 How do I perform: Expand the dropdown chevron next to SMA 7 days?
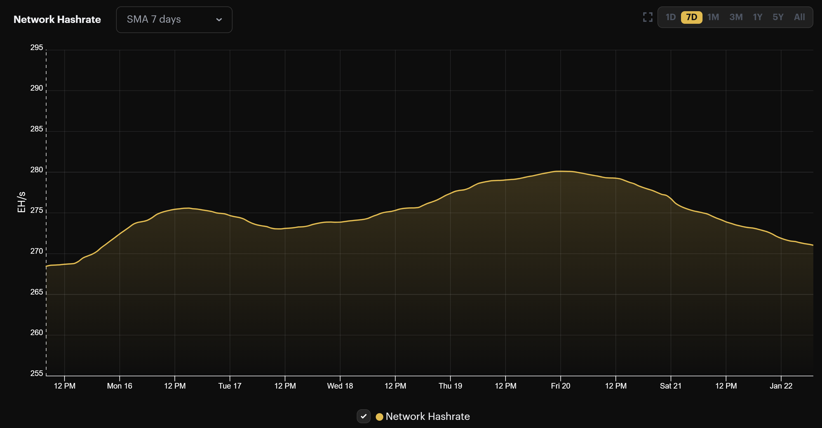[x=219, y=20]
